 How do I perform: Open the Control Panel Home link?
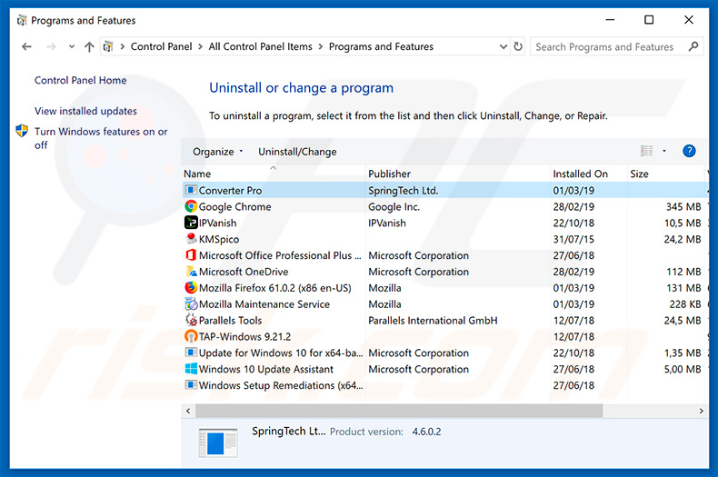(81, 80)
